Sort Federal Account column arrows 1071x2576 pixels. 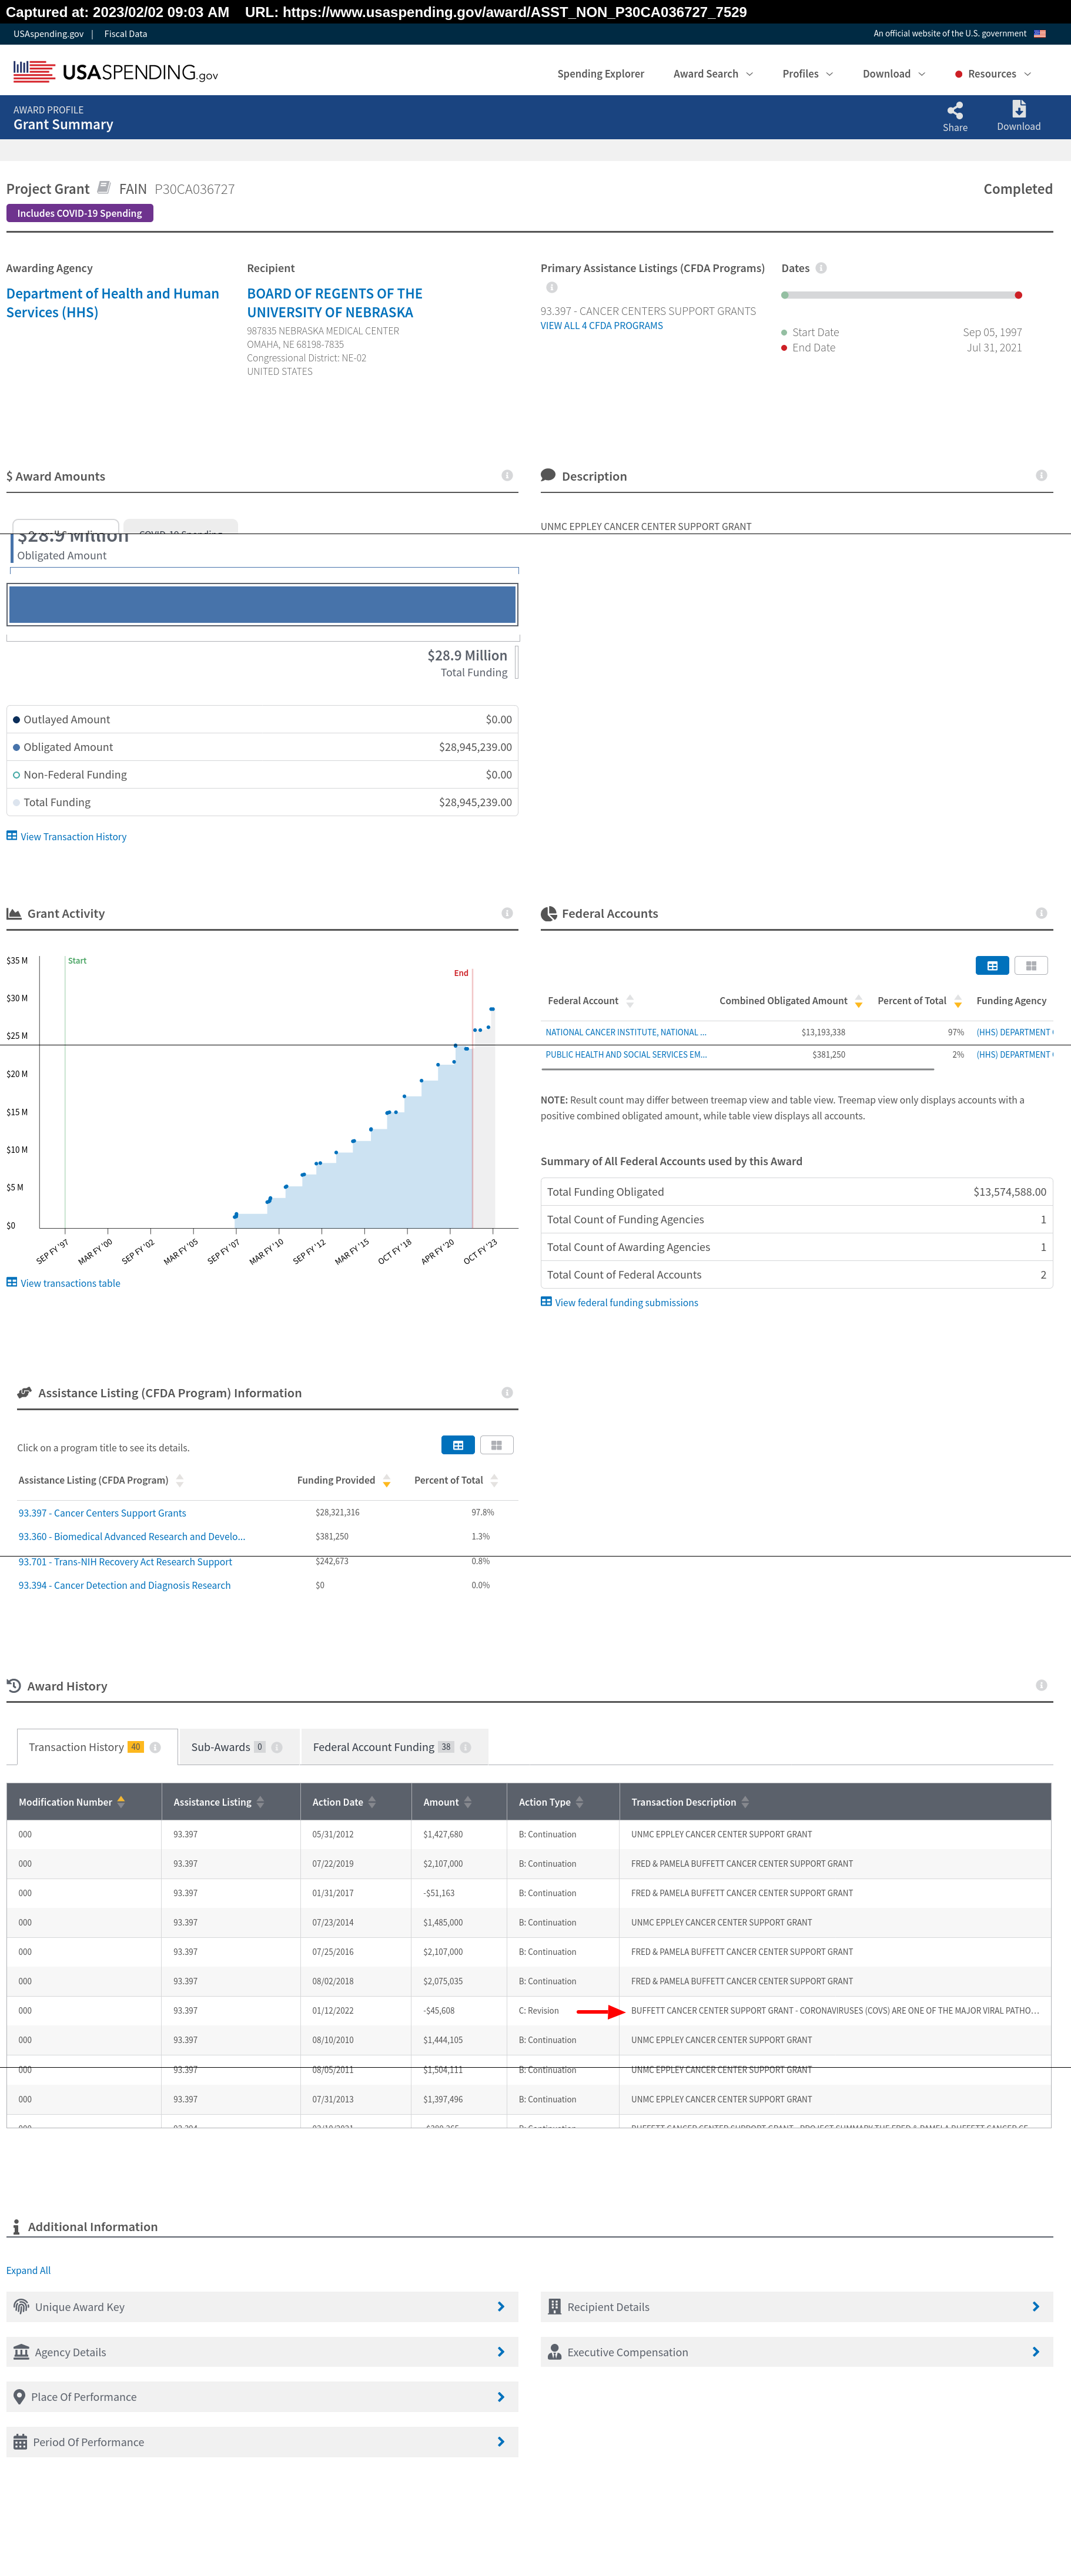[630, 1001]
